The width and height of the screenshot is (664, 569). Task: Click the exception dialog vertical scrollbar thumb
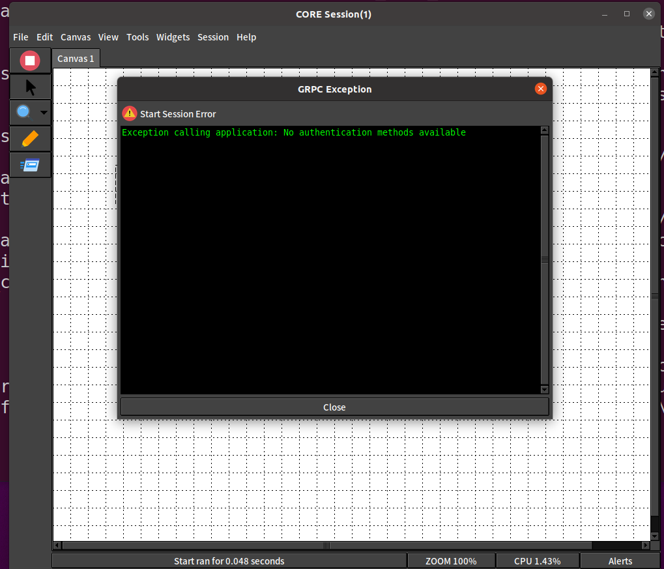pos(545,259)
